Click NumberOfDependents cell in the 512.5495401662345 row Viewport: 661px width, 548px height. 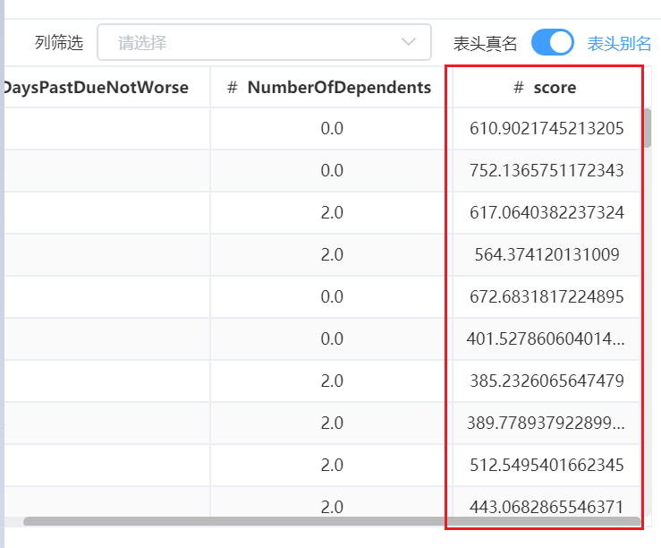click(x=332, y=465)
